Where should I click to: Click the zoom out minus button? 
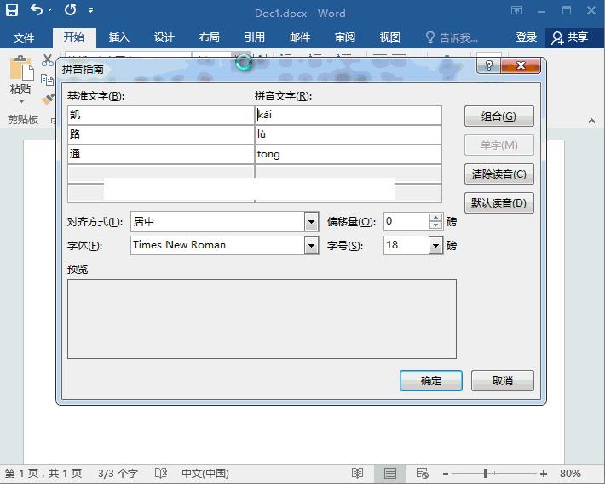click(446, 473)
